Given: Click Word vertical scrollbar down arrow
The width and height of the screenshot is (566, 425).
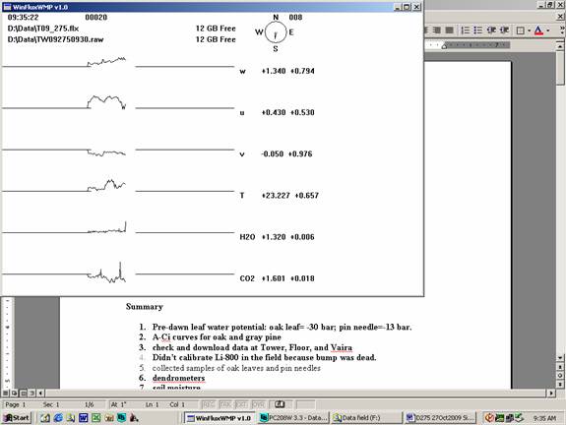Looking at the screenshot, I should [x=560, y=357].
